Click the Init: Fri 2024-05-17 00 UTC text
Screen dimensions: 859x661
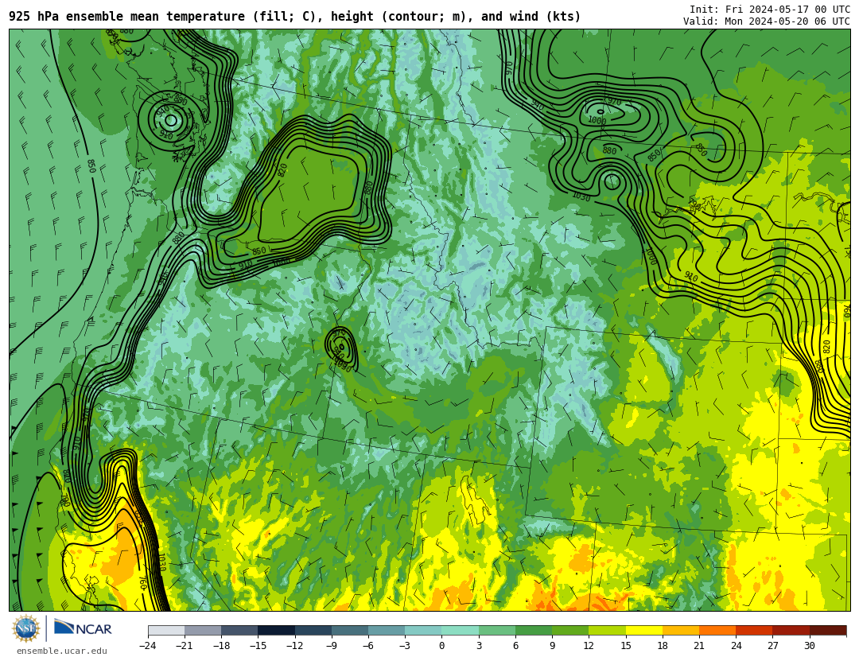pos(769,10)
